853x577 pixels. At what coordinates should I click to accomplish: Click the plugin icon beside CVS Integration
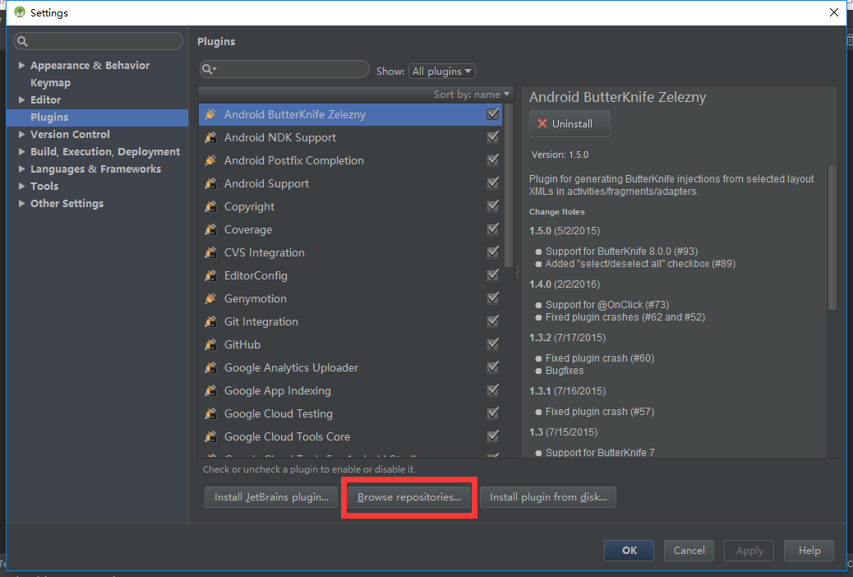210,252
